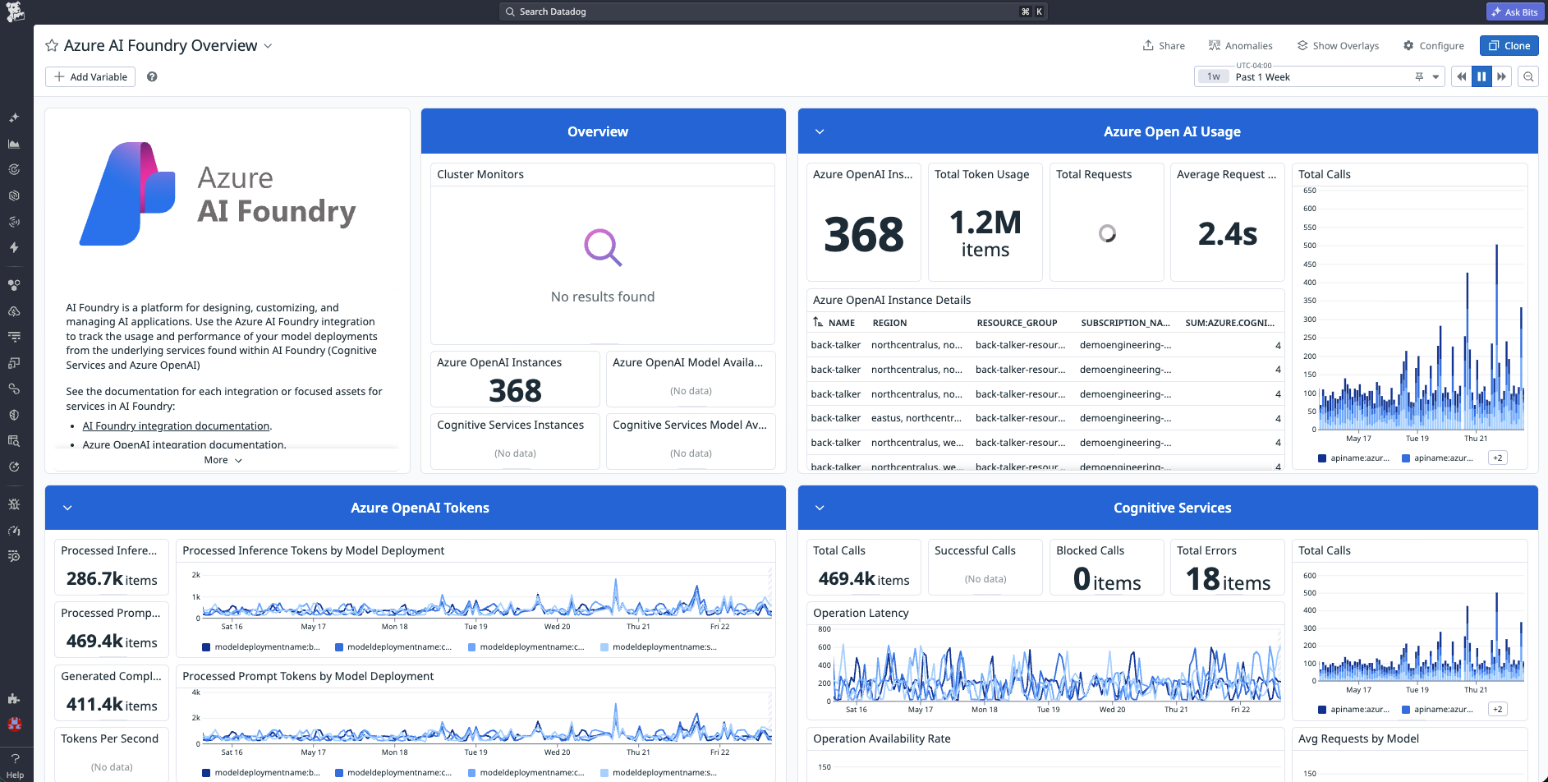Ask Bits assistant button
The height and width of the screenshot is (782, 1548).
click(x=1514, y=11)
